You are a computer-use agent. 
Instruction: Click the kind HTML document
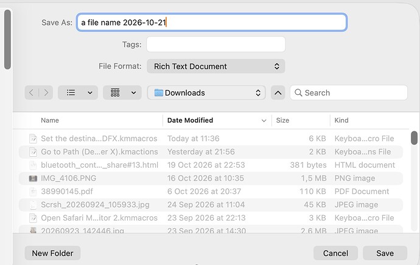tap(365, 165)
